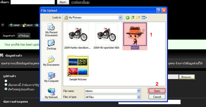This screenshot has width=206, height=107.
Task: Click the reborn file name label
Action: 135,48
